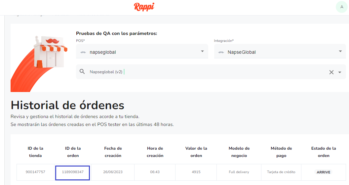349x185 pixels.
Task: Click the mustache icon in POS field
Action: [x=83, y=52]
